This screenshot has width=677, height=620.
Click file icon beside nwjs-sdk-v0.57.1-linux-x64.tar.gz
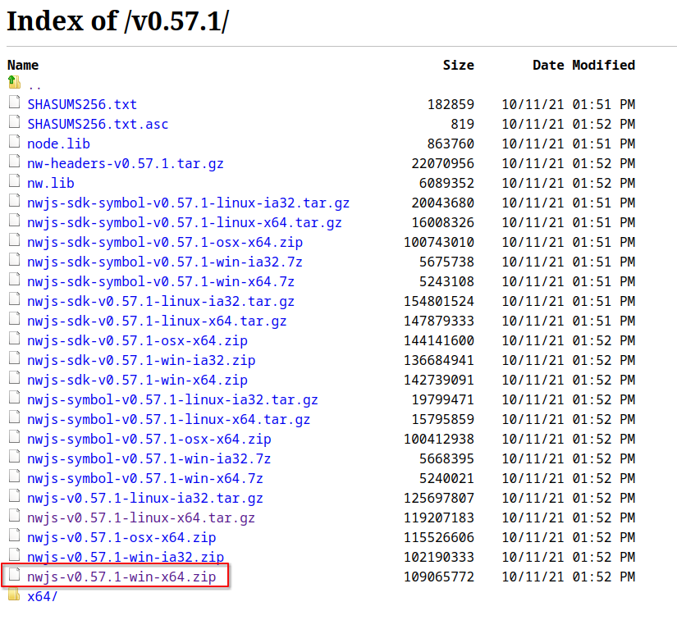[x=14, y=318]
